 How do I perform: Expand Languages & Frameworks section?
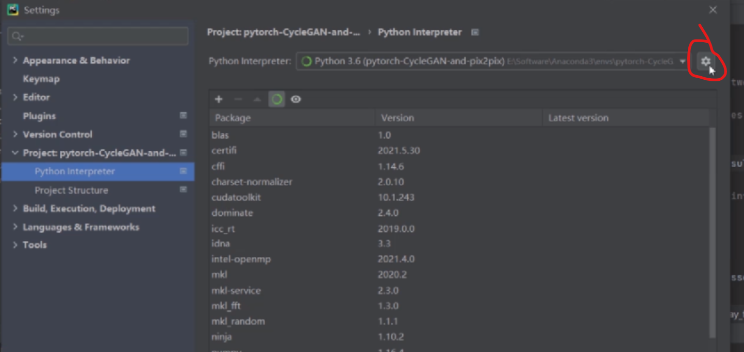tap(15, 227)
